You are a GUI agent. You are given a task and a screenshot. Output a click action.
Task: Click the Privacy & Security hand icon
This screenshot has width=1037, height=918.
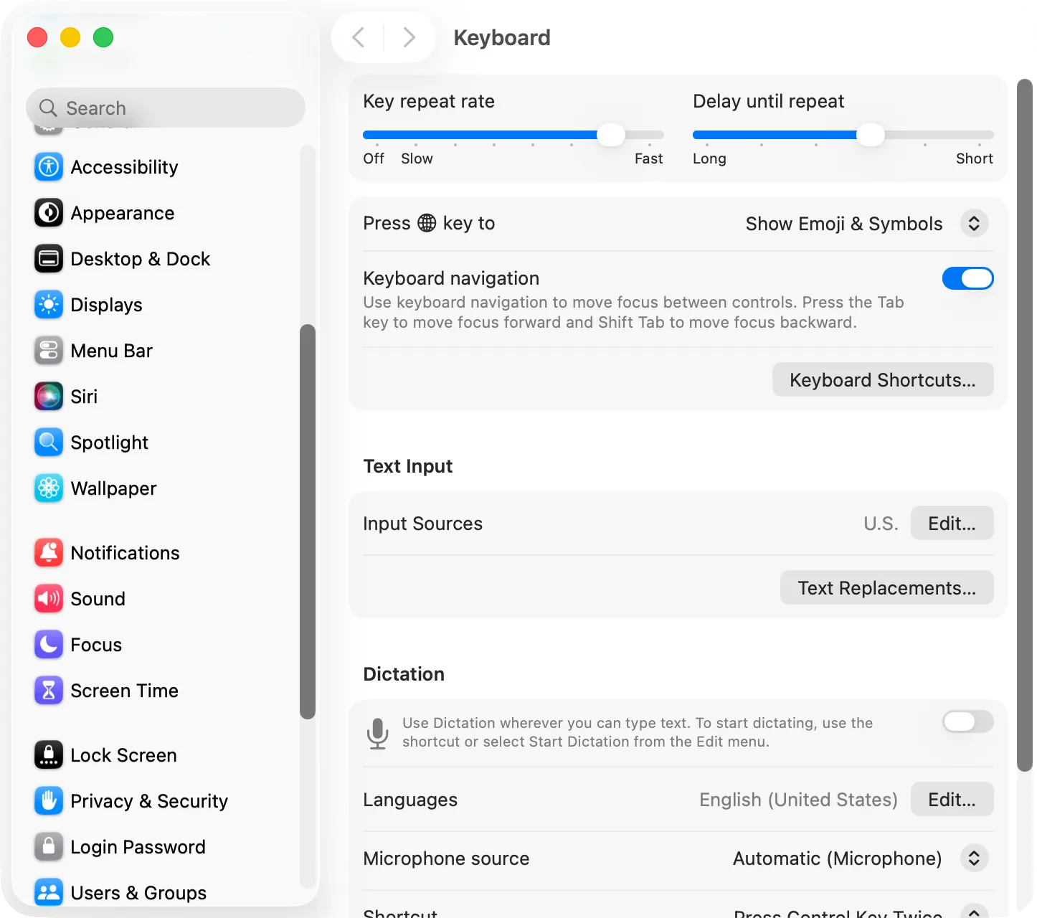click(49, 801)
